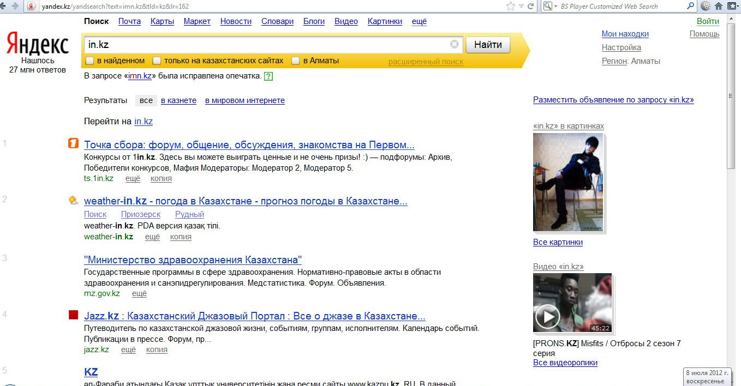Open the Почта tab
Viewport: 741px width, 386px height.
(x=129, y=21)
